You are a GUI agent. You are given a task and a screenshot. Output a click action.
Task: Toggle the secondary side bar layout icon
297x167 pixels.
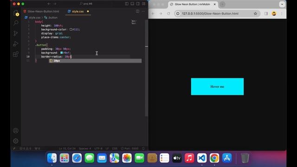(138, 4)
